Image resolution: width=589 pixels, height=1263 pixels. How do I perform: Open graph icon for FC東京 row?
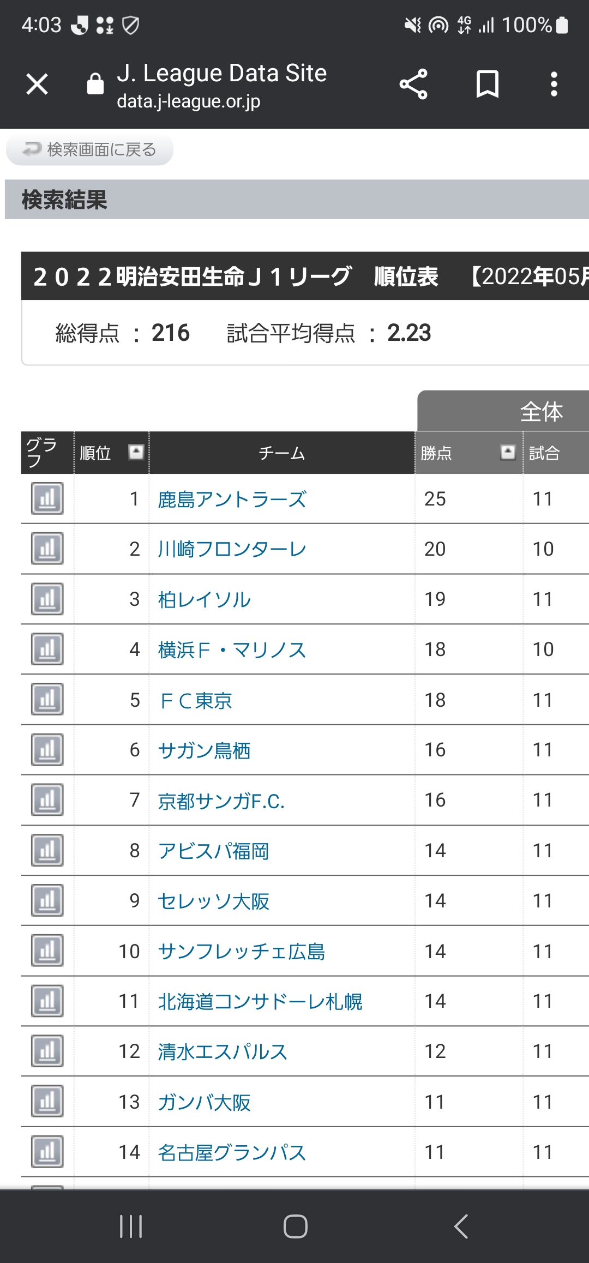(47, 700)
